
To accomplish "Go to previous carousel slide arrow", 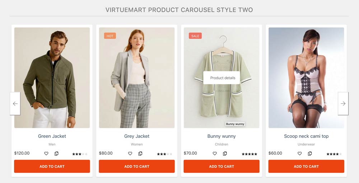I will coord(15,104).
